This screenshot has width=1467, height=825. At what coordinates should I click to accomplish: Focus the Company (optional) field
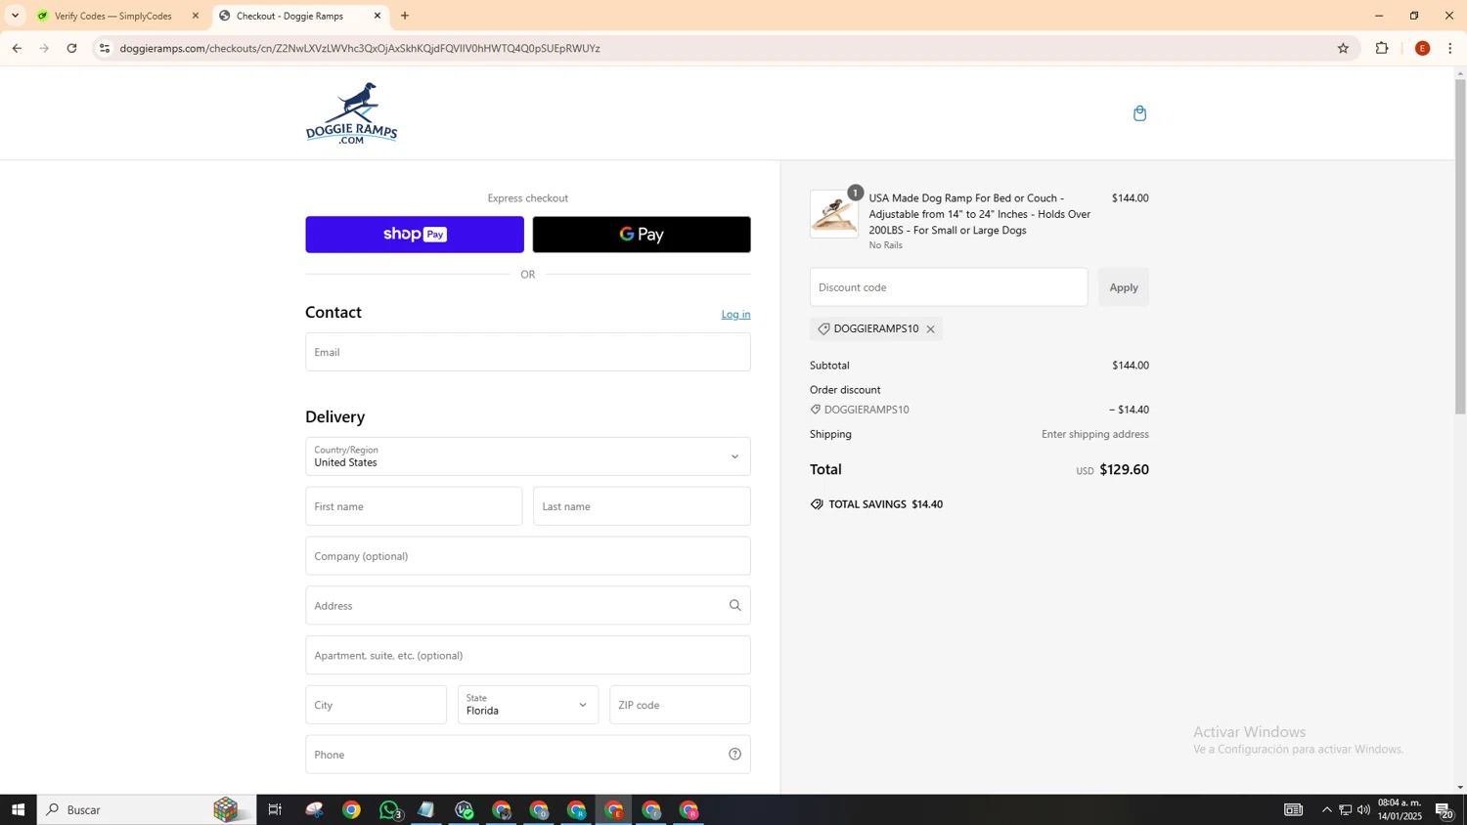tap(528, 556)
